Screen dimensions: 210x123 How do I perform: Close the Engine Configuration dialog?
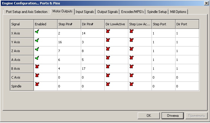(206, 3)
